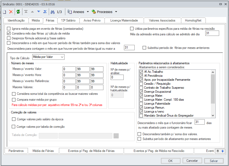Viewport: 229px width, 166px height.
Task: Go to previous record up arrow
Action: 33,12
